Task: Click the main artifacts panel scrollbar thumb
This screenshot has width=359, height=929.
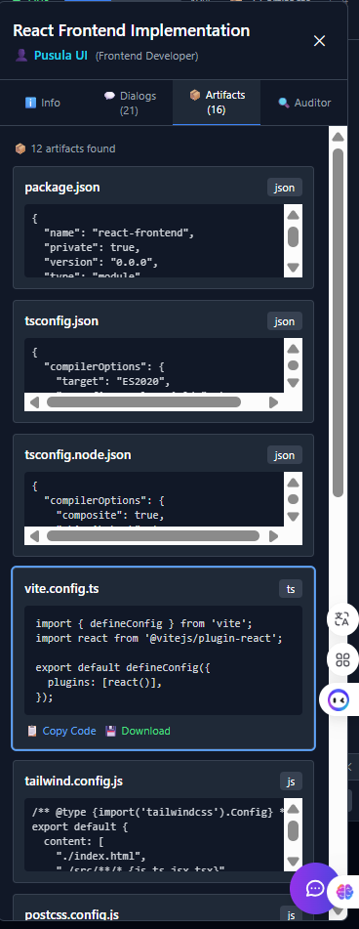Action: [339, 323]
